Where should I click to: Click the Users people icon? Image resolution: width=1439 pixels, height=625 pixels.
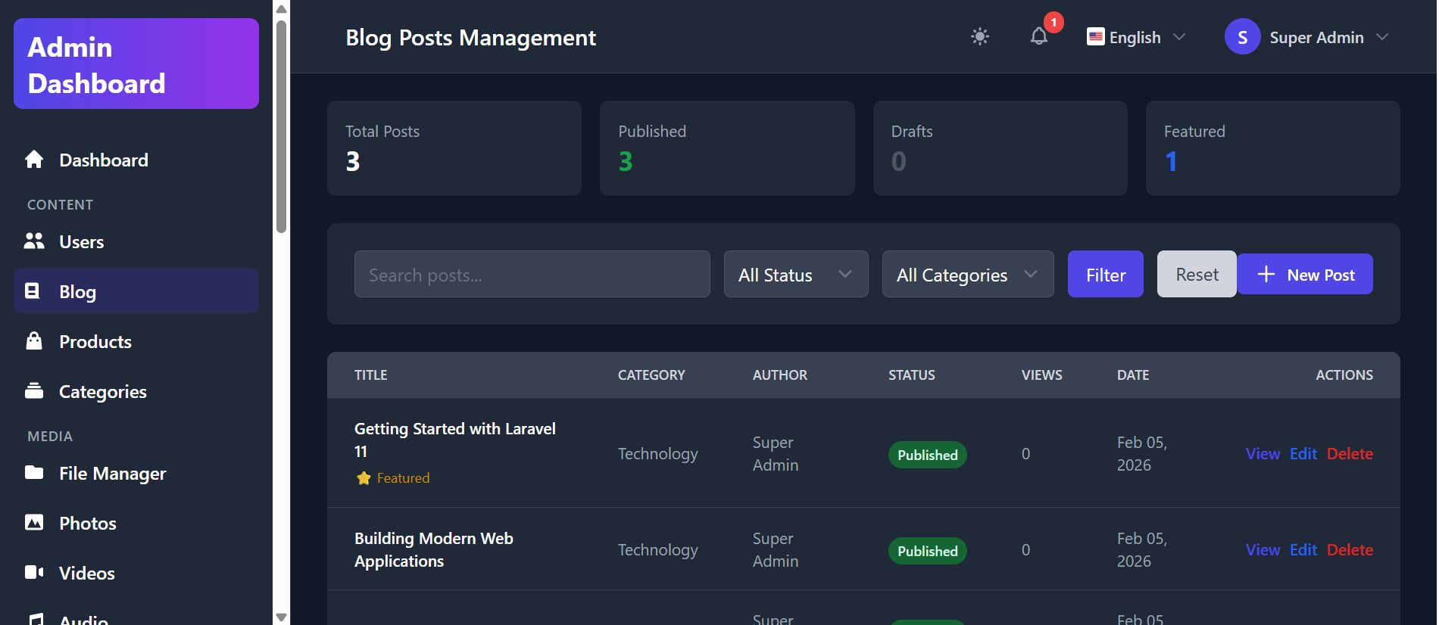(x=34, y=241)
